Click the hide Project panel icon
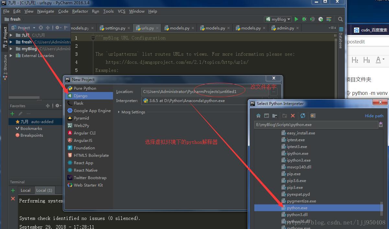Image resolution: width=389 pixels, height=229 pixels. coord(66,28)
